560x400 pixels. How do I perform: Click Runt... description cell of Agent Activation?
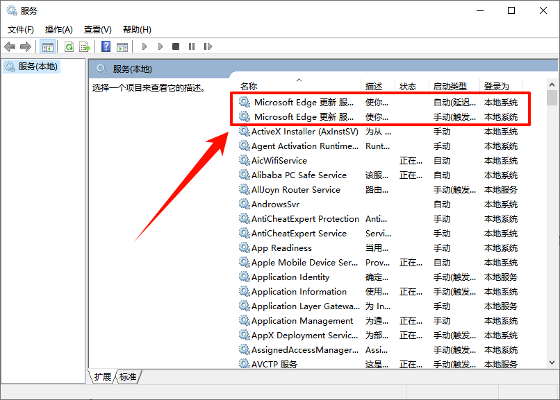(x=377, y=146)
